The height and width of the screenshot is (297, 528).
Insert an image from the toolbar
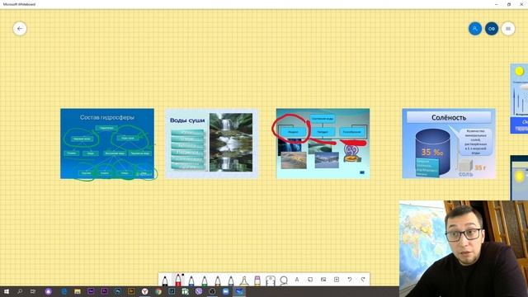pyautogui.click(x=323, y=280)
